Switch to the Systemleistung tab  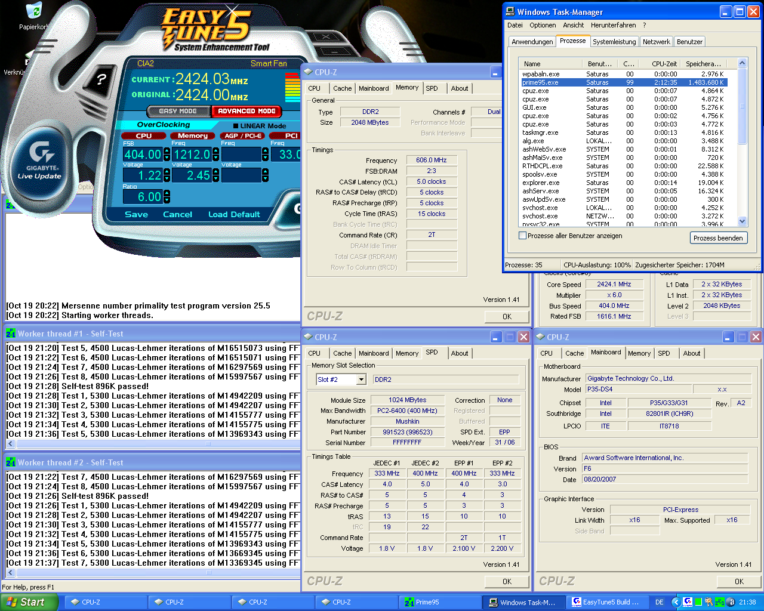pos(614,42)
